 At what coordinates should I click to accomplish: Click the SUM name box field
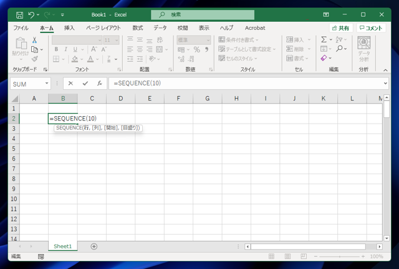tap(31, 84)
